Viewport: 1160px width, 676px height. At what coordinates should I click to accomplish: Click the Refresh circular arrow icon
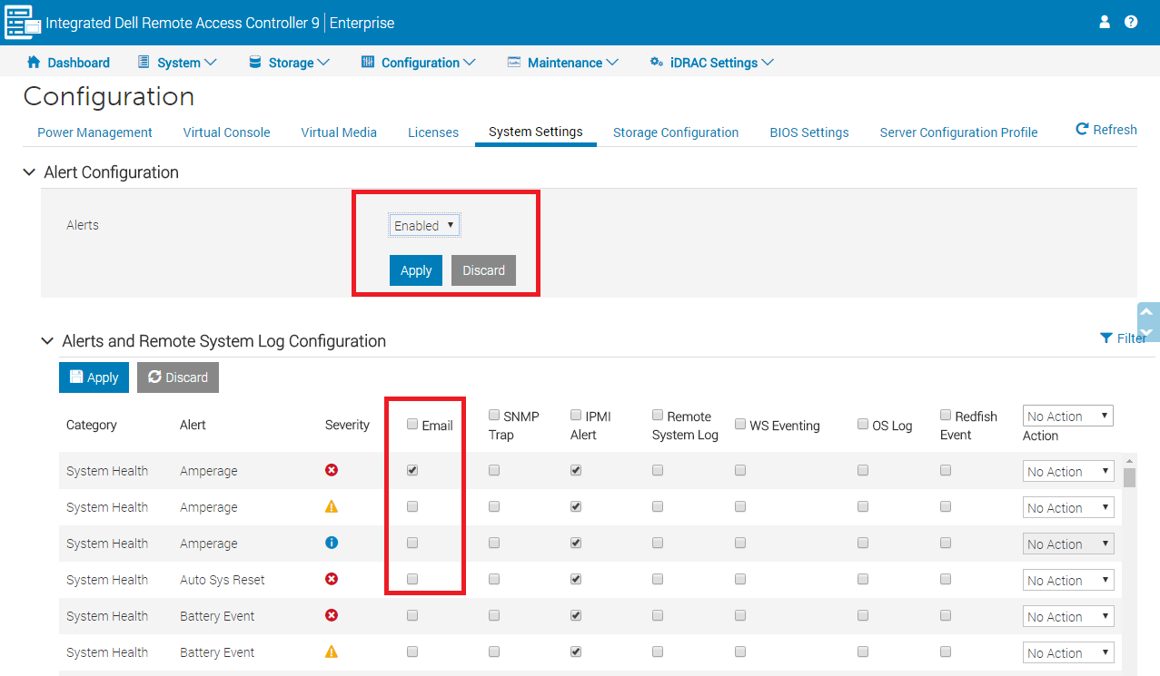click(1082, 129)
